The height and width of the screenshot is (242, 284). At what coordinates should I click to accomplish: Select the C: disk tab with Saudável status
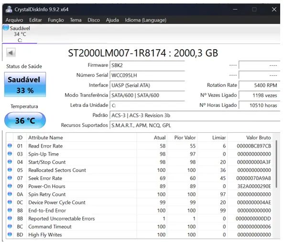tap(20, 34)
